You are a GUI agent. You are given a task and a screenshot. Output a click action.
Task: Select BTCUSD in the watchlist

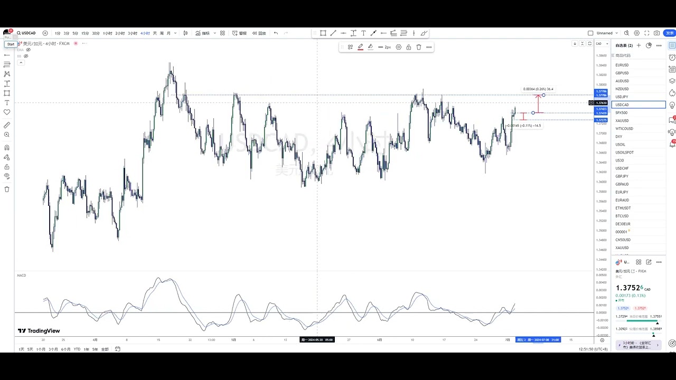click(639, 216)
